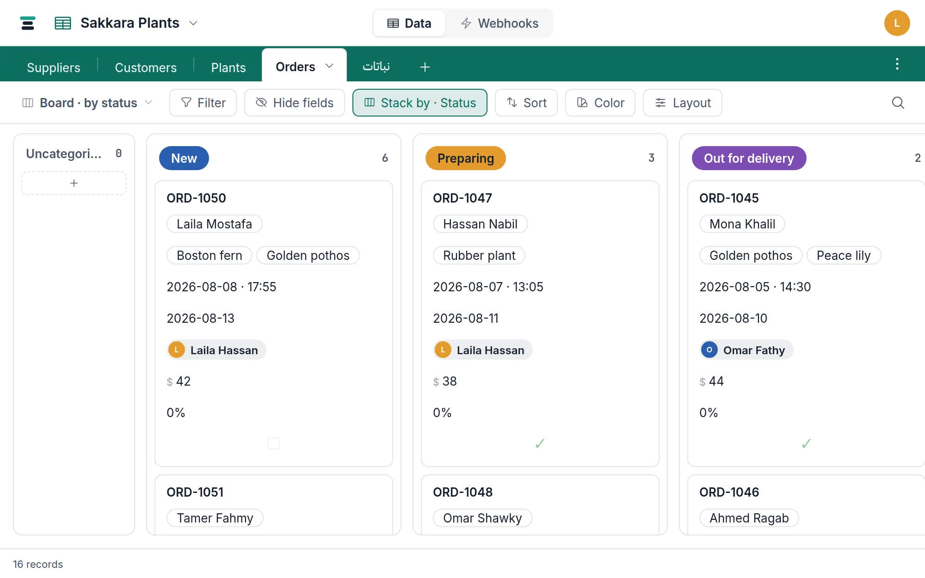Click the 2026-08-08 · 17:55 timestamp
This screenshot has height=578, width=925.
[x=222, y=287]
